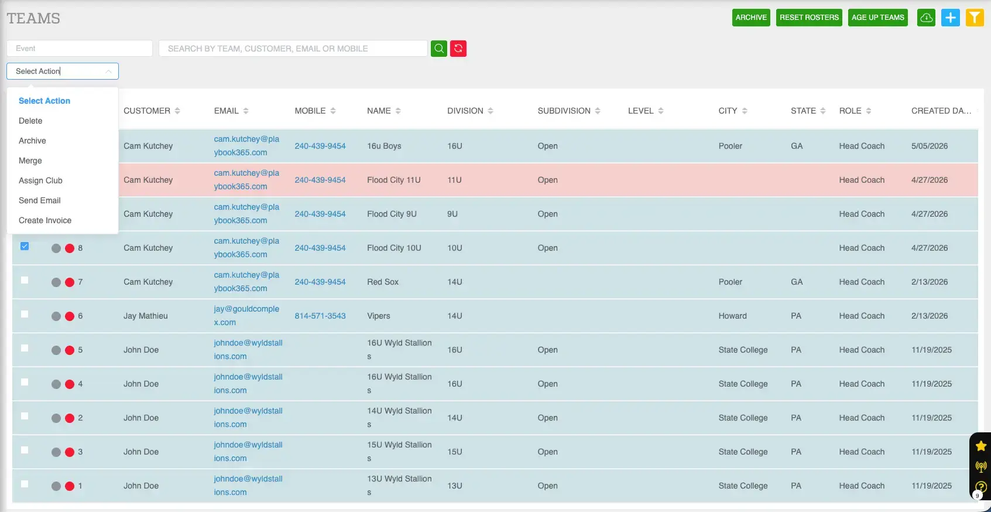Open jay@gouldcomplex.com email link
The height and width of the screenshot is (512, 991).
pyautogui.click(x=246, y=316)
